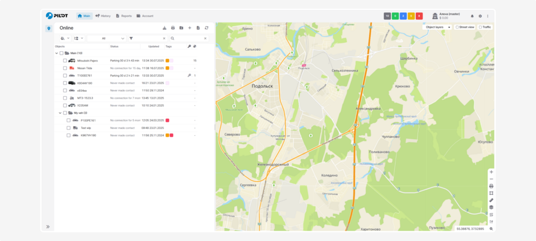The image size is (536, 241).
Task: Click the red status counter badge
Action: pyautogui.click(x=419, y=16)
